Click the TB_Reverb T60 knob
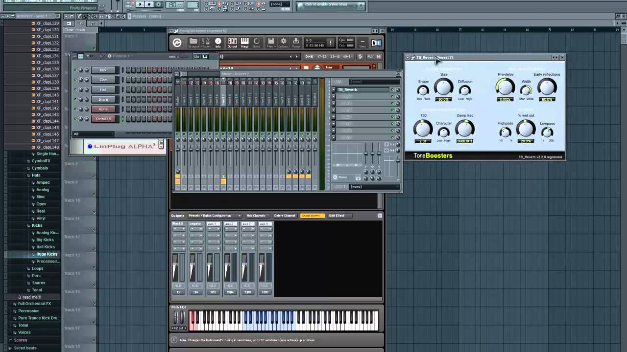Viewport: 627px width, 352px height. click(x=423, y=129)
